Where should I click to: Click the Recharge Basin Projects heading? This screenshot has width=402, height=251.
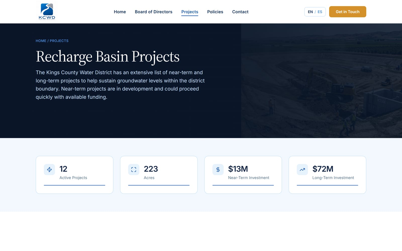(x=108, y=57)
